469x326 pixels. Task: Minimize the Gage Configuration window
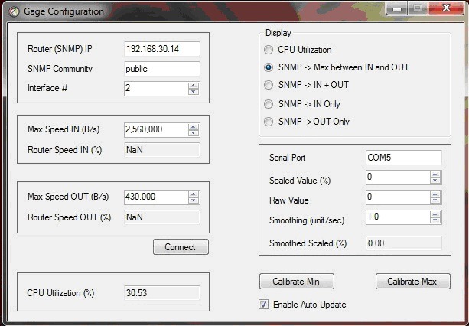[x=397, y=8]
